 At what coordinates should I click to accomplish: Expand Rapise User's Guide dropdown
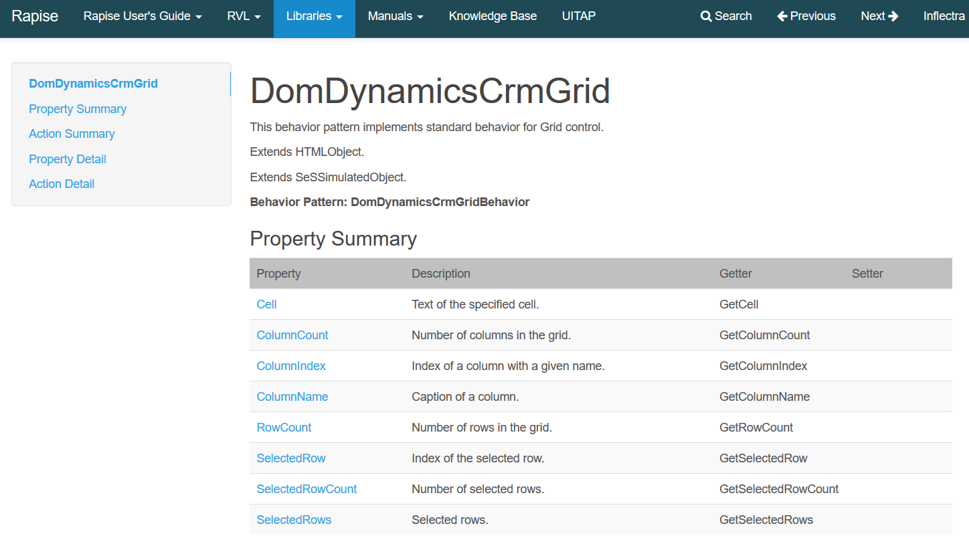[143, 17]
